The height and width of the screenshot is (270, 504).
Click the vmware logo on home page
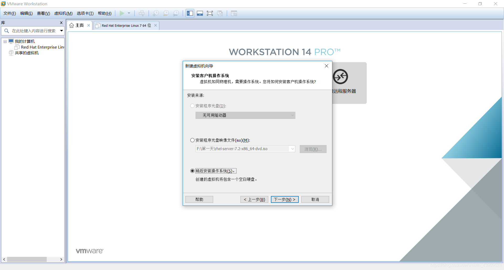(x=90, y=251)
